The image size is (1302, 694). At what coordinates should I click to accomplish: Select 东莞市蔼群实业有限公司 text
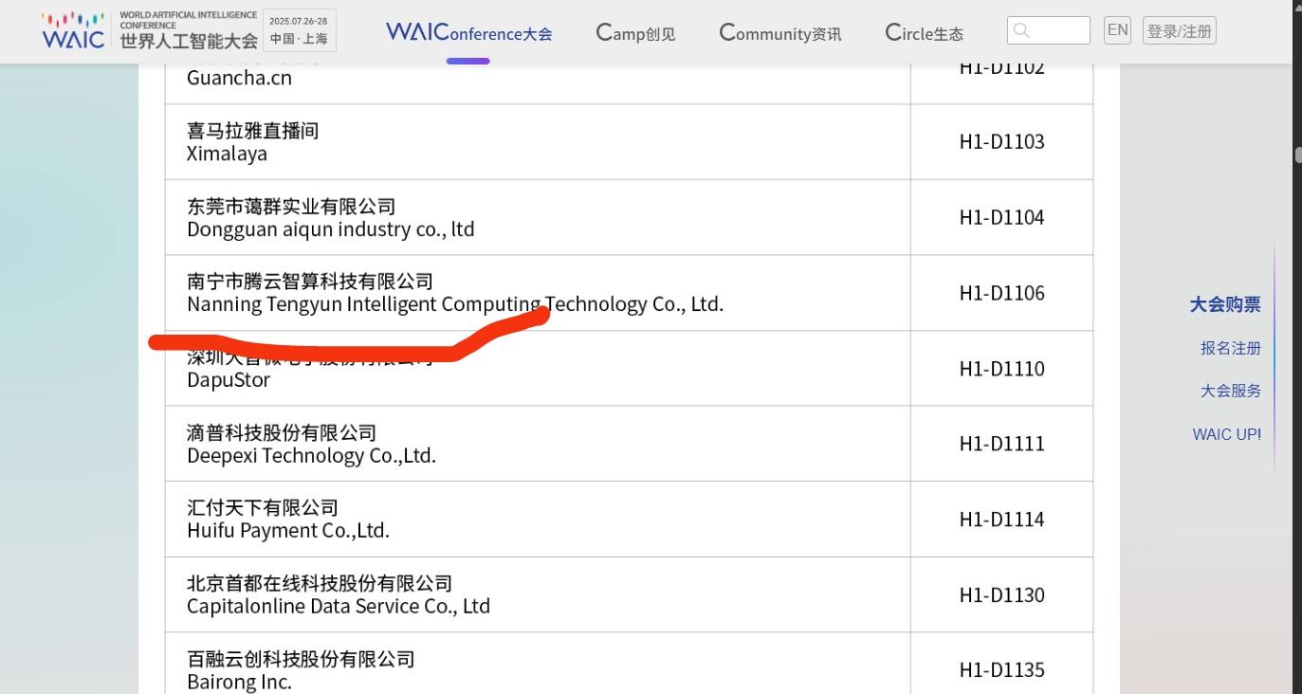(x=291, y=207)
